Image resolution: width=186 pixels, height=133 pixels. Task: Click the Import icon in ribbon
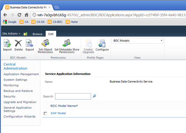7,45
